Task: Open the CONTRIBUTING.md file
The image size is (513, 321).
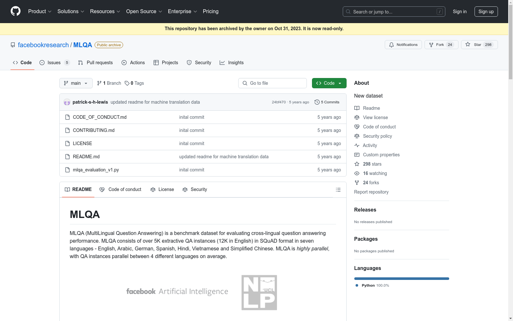Action: coord(94,130)
